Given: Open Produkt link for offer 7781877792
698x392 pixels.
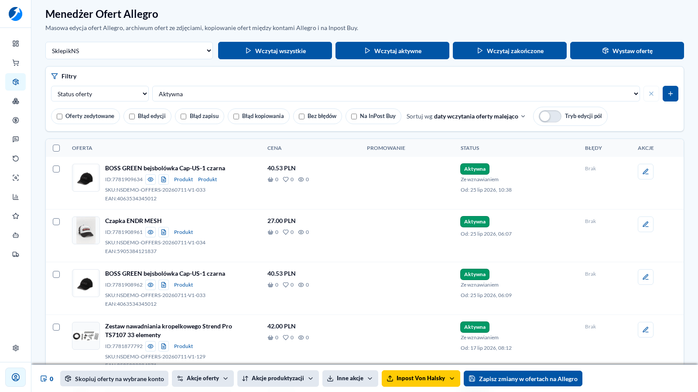Looking at the screenshot, I should 183,346.
